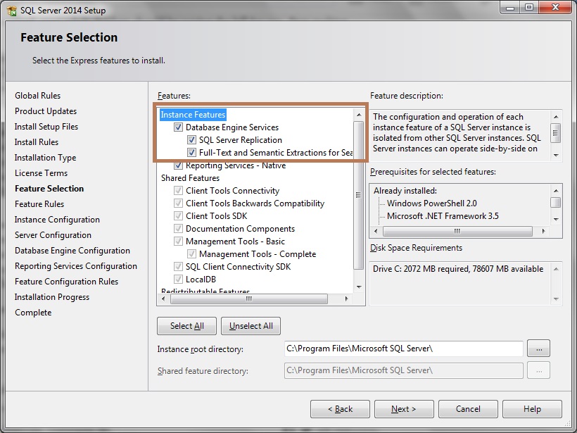The height and width of the screenshot is (433, 577).
Task: Toggle Management Tools - Basic checkbox
Action: tap(178, 241)
